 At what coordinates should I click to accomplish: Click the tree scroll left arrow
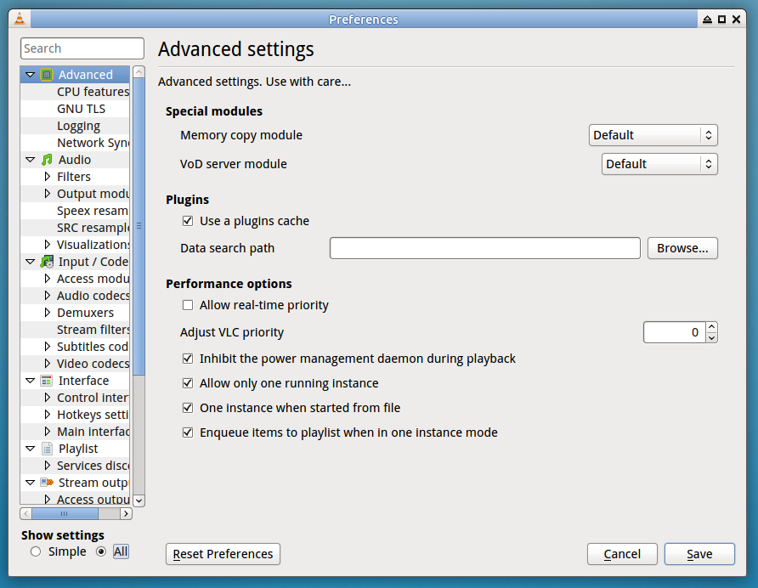(x=25, y=513)
